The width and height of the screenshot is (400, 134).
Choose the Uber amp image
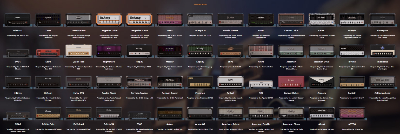[48, 20]
